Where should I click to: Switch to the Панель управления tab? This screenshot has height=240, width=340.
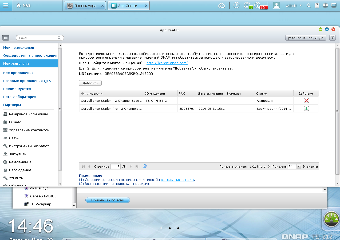point(85,6)
